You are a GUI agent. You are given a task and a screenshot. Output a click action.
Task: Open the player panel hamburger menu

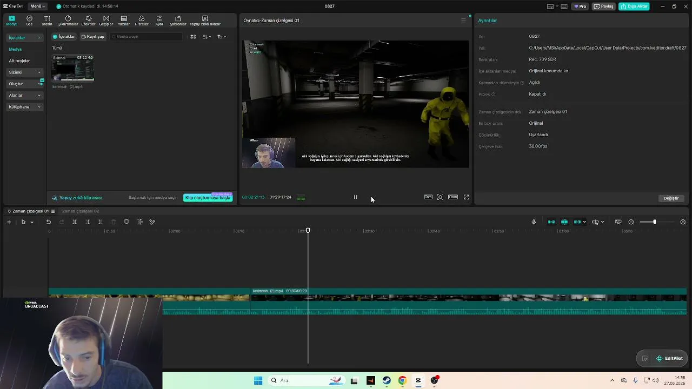coord(463,21)
